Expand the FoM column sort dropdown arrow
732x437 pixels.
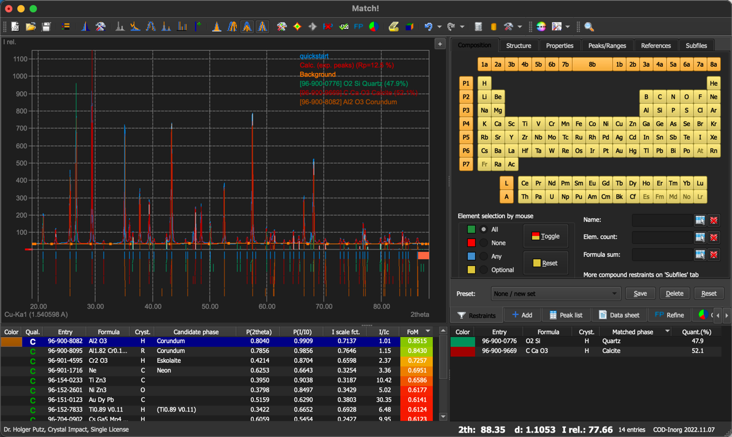click(428, 332)
